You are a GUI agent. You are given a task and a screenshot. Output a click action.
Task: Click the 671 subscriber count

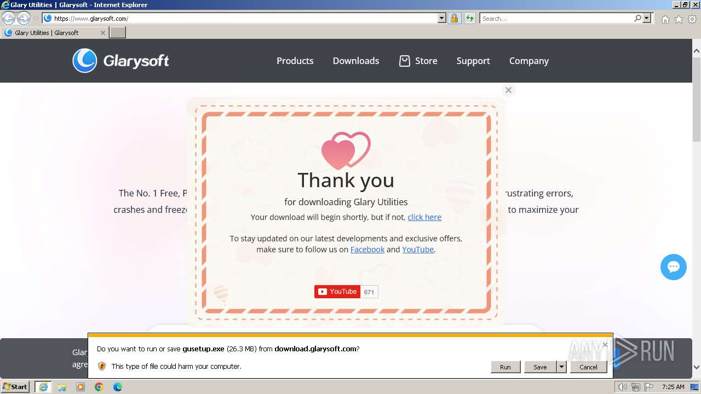click(369, 292)
